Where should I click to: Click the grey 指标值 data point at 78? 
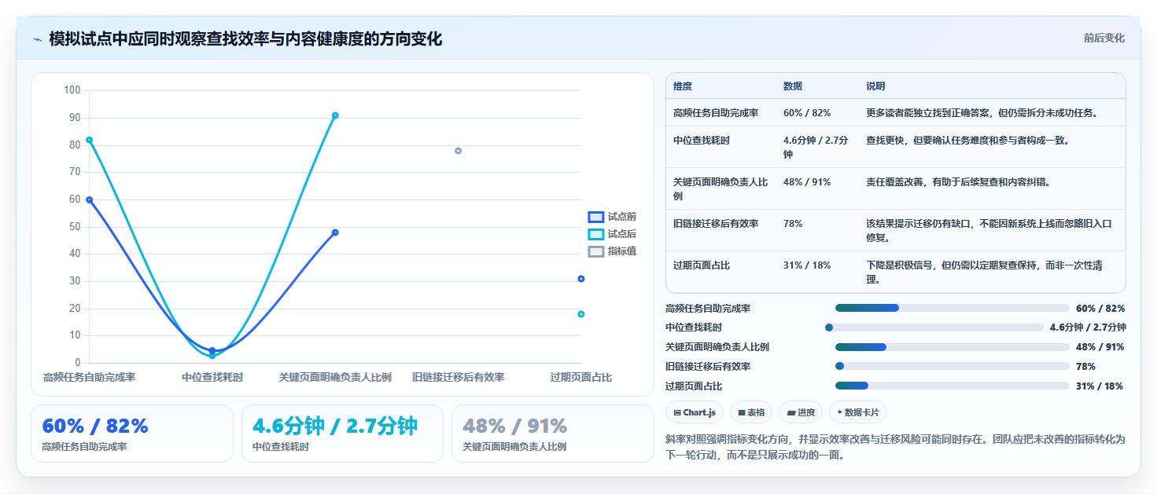click(x=458, y=151)
